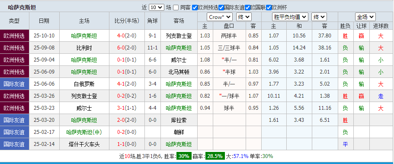Viewport: 394px width, 164px height.
Task: Click the 单率:30% statistic
Action: [261, 156]
